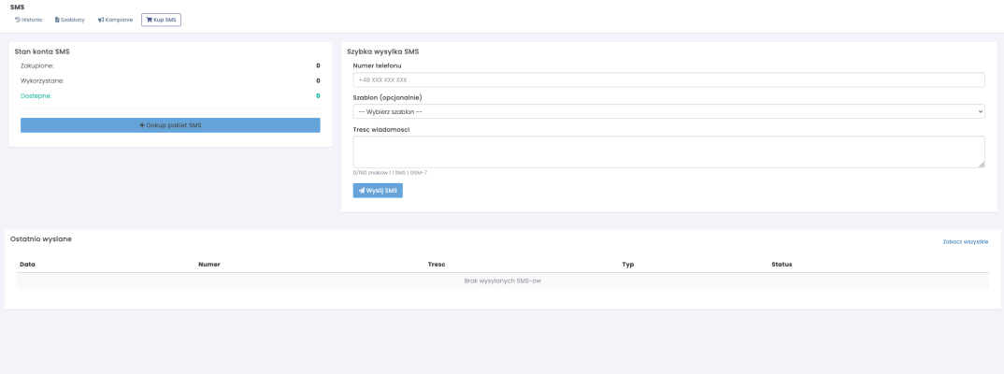Click the green Dostepne label
The width and height of the screenshot is (1004, 374).
36,95
